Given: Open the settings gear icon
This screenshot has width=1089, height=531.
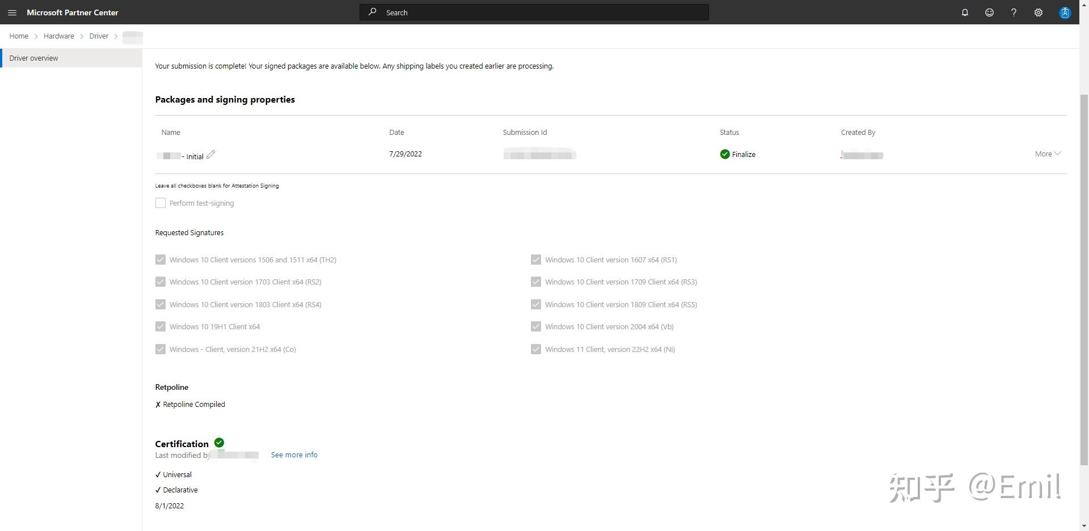Looking at the screenshot, I should [1038, 12].
